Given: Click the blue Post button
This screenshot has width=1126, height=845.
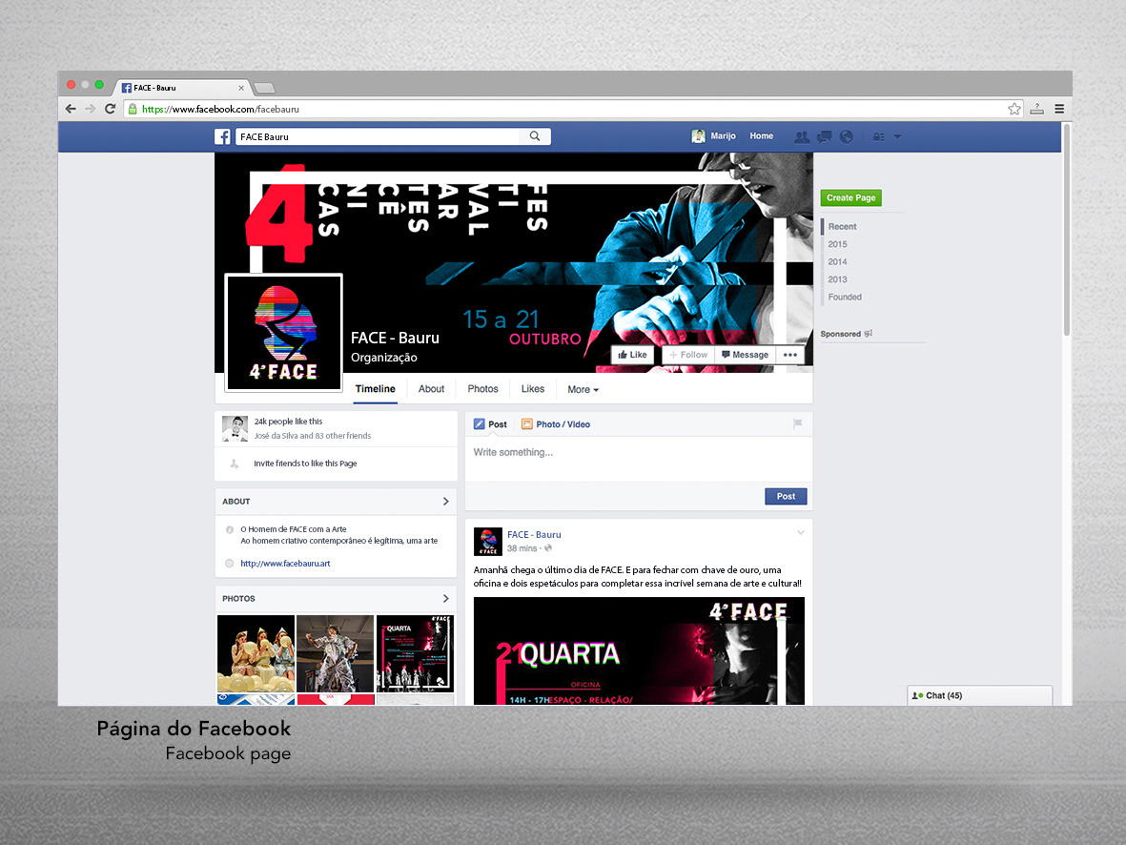Looking at the screenshot, I should click(786, 497).
